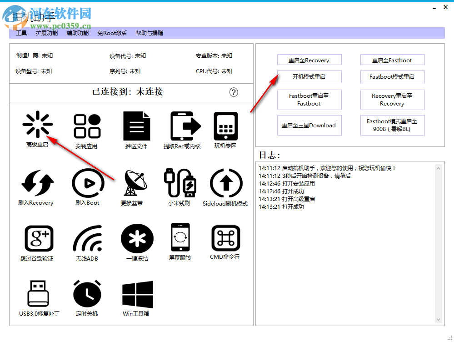
Task: Open the 跳过谷歌验证 Google+ icon
Action: (39, 238)
